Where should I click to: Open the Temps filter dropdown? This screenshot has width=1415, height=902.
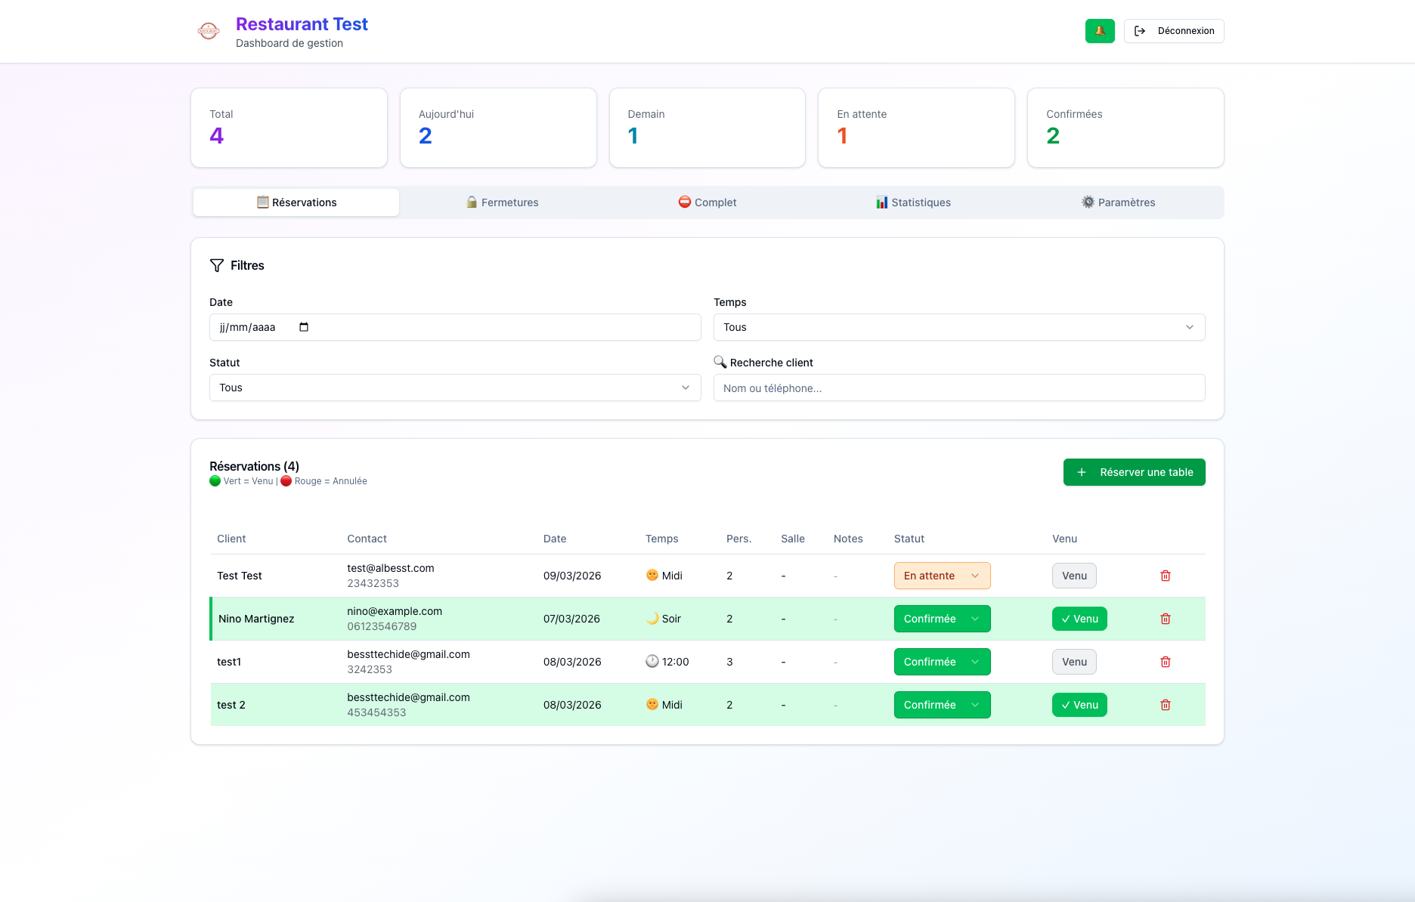pyautogui.click(x=958, y=327)
